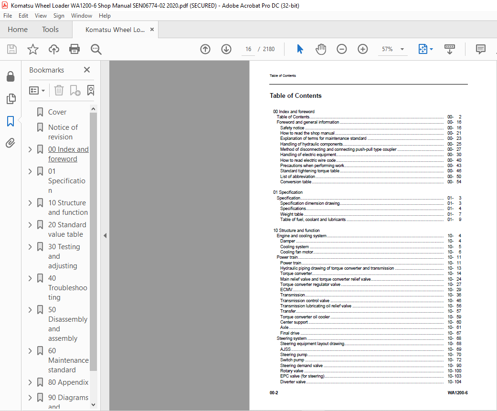497x411 pixels.
Task: Click the fit page icon
Action: [423, 49]
